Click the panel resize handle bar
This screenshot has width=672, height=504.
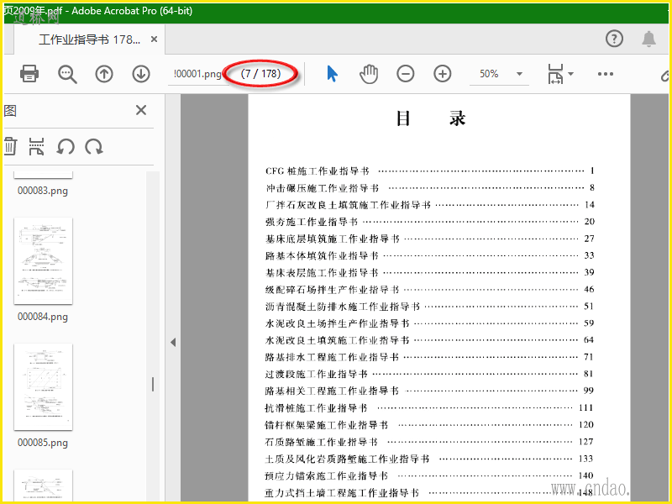coord(153,385)
